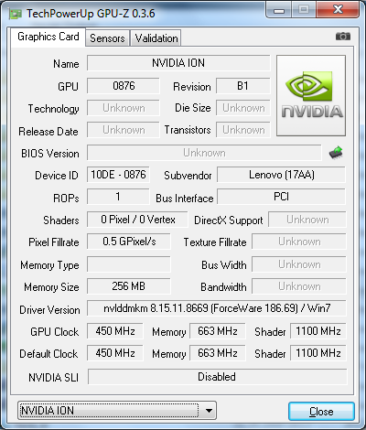Click the Name field showing NVIDIA ION
Image resolution: width=366 pixels, height=430 pixels.
click(178, 63)
